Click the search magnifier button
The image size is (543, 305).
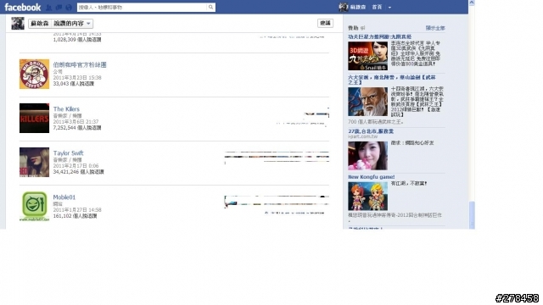coord(210,8)
